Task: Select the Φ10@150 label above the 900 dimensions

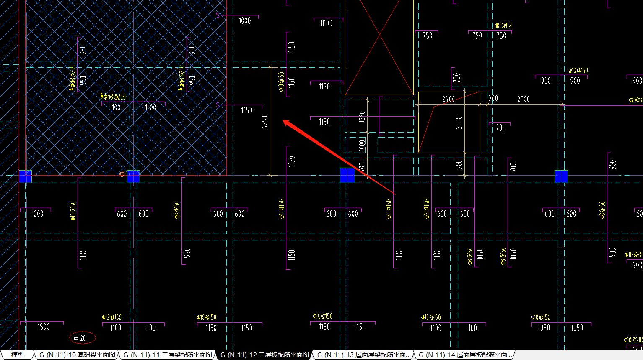Action: pos(578,71)
